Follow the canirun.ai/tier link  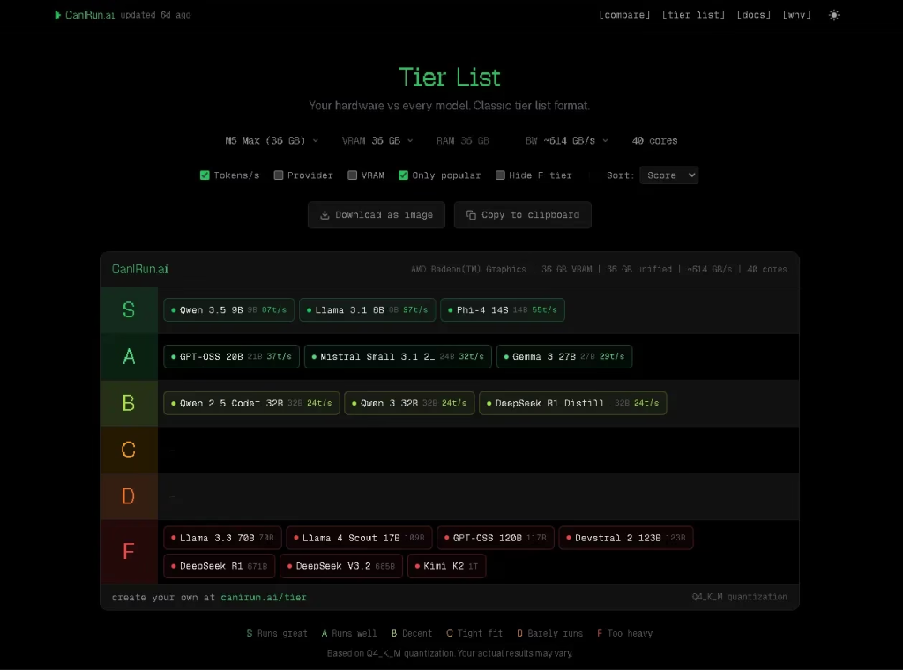[264, 598]
